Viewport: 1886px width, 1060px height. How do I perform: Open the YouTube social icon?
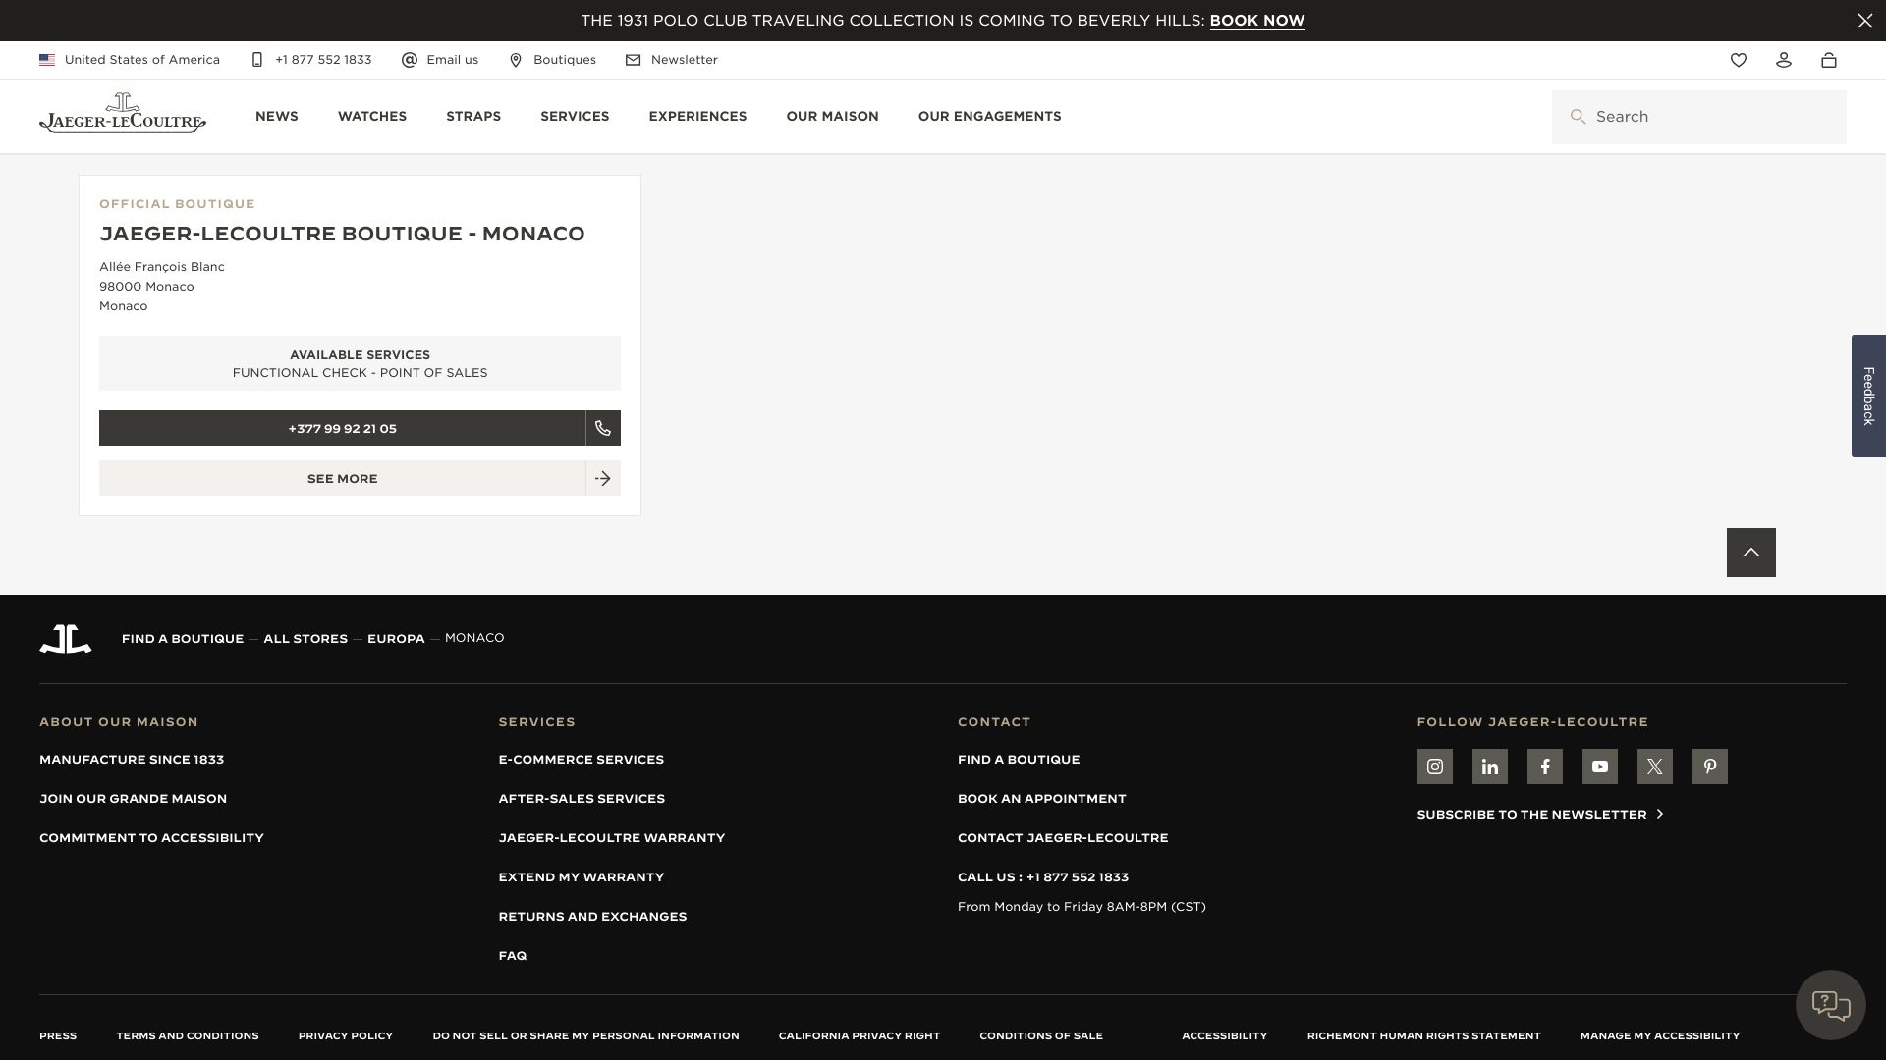click(1600, 767)
